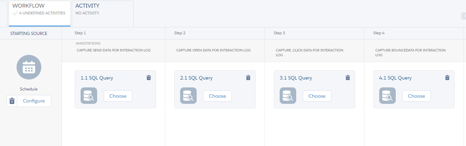Choose a query for 2.1 SQL Query

point(217,96)
